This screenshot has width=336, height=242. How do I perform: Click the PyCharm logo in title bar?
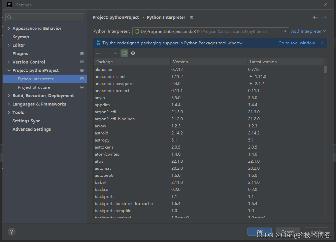click(9, 4)
